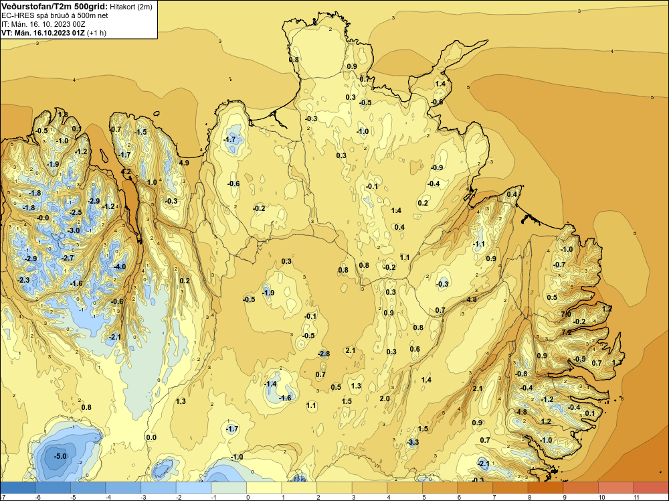
Task: Click the legend swatch between -7 and -6
Action: pos(18,488)
